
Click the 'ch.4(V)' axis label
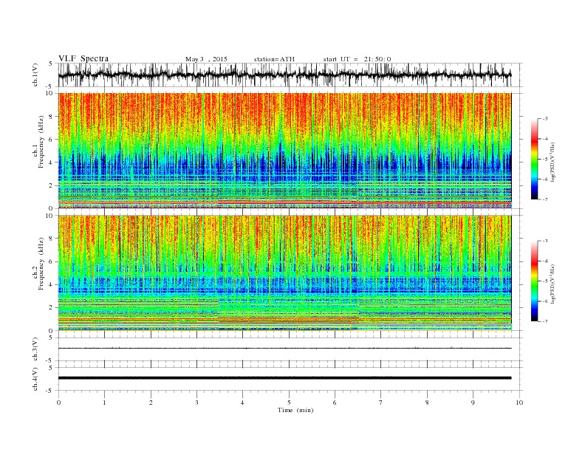coord(35,379)
